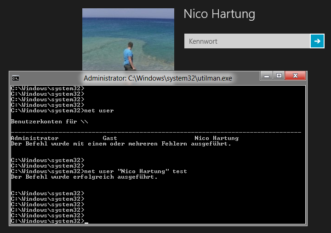331x233 pixels.
Task: Close the utilman.exe command window
Action: [295, 76]
